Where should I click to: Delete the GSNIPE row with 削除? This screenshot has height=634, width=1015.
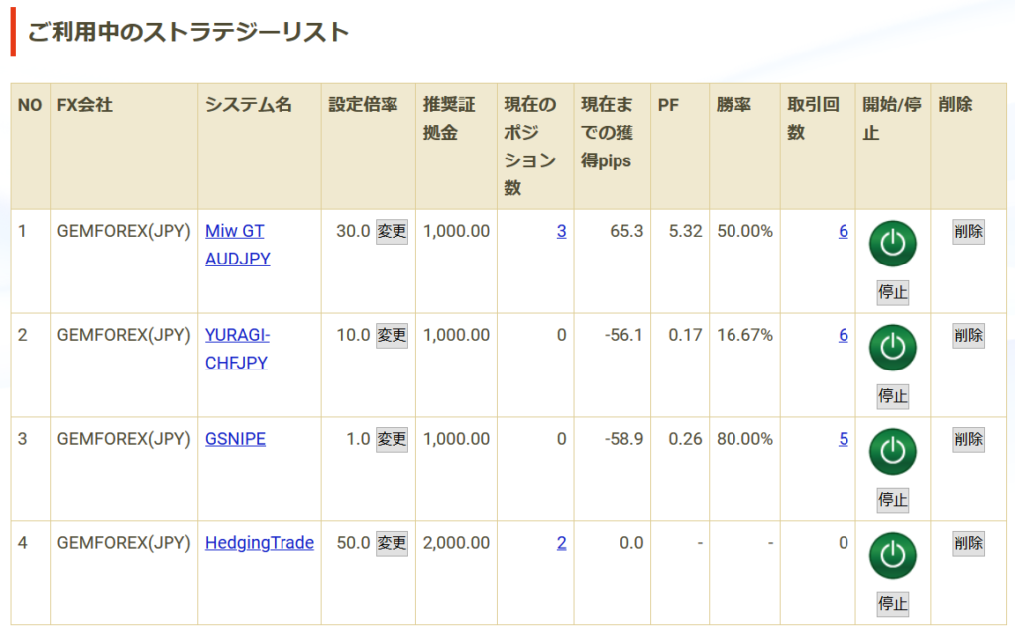(968, 439)
